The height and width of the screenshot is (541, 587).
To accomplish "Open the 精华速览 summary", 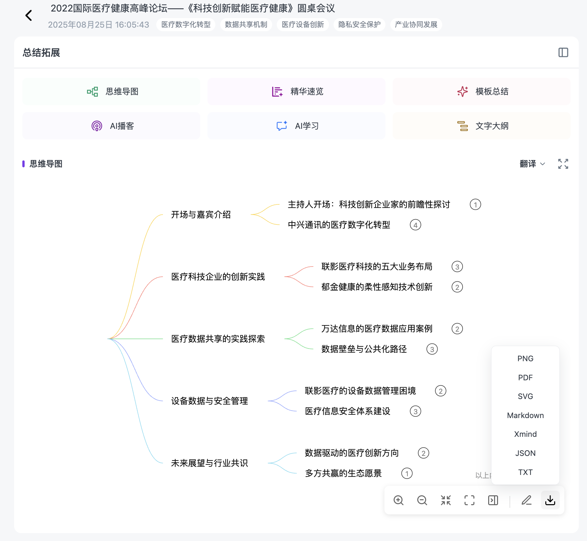I will coord(296,91).
